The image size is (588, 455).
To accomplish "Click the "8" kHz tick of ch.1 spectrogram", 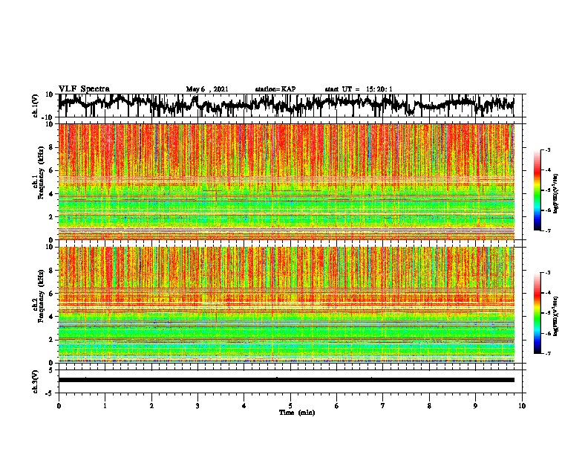I will [x=52, y=147].
